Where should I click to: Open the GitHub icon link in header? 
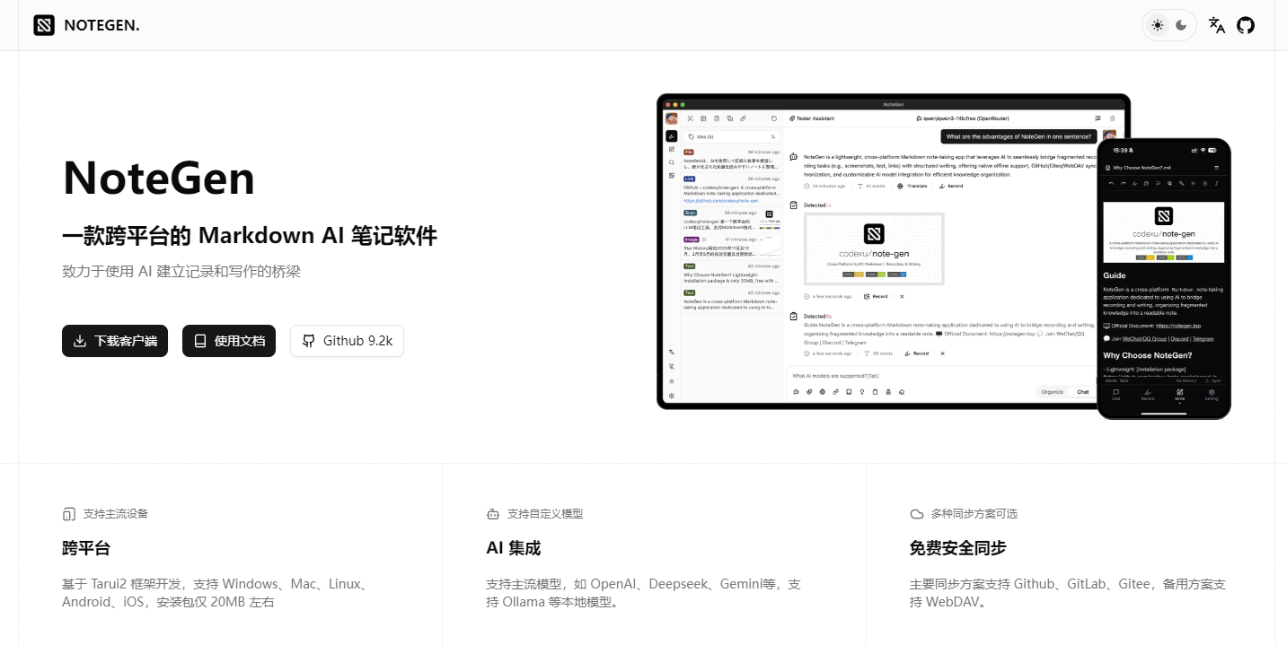(x=1246, y=25)
